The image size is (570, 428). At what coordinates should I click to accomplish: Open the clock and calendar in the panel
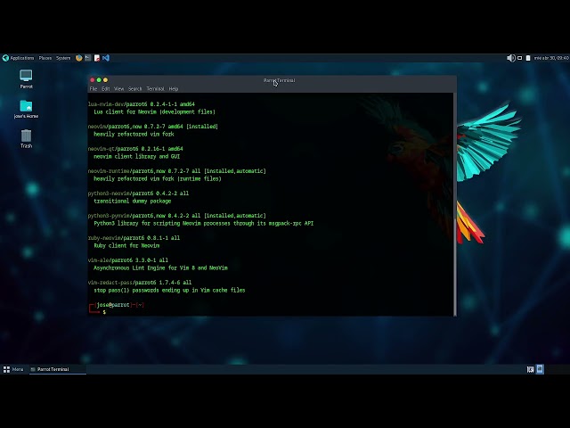(x=551, y=58)
